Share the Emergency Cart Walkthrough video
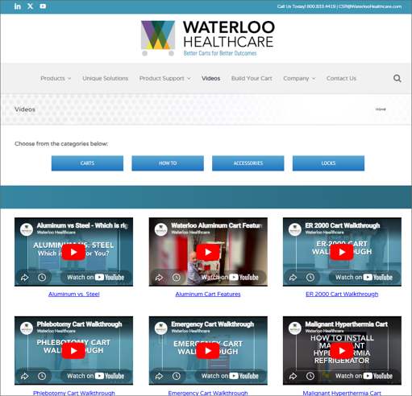This screenshot has width=412, height=396. coord(159,376)
